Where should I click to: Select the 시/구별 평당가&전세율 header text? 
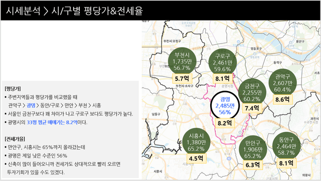tap(97, 10)
